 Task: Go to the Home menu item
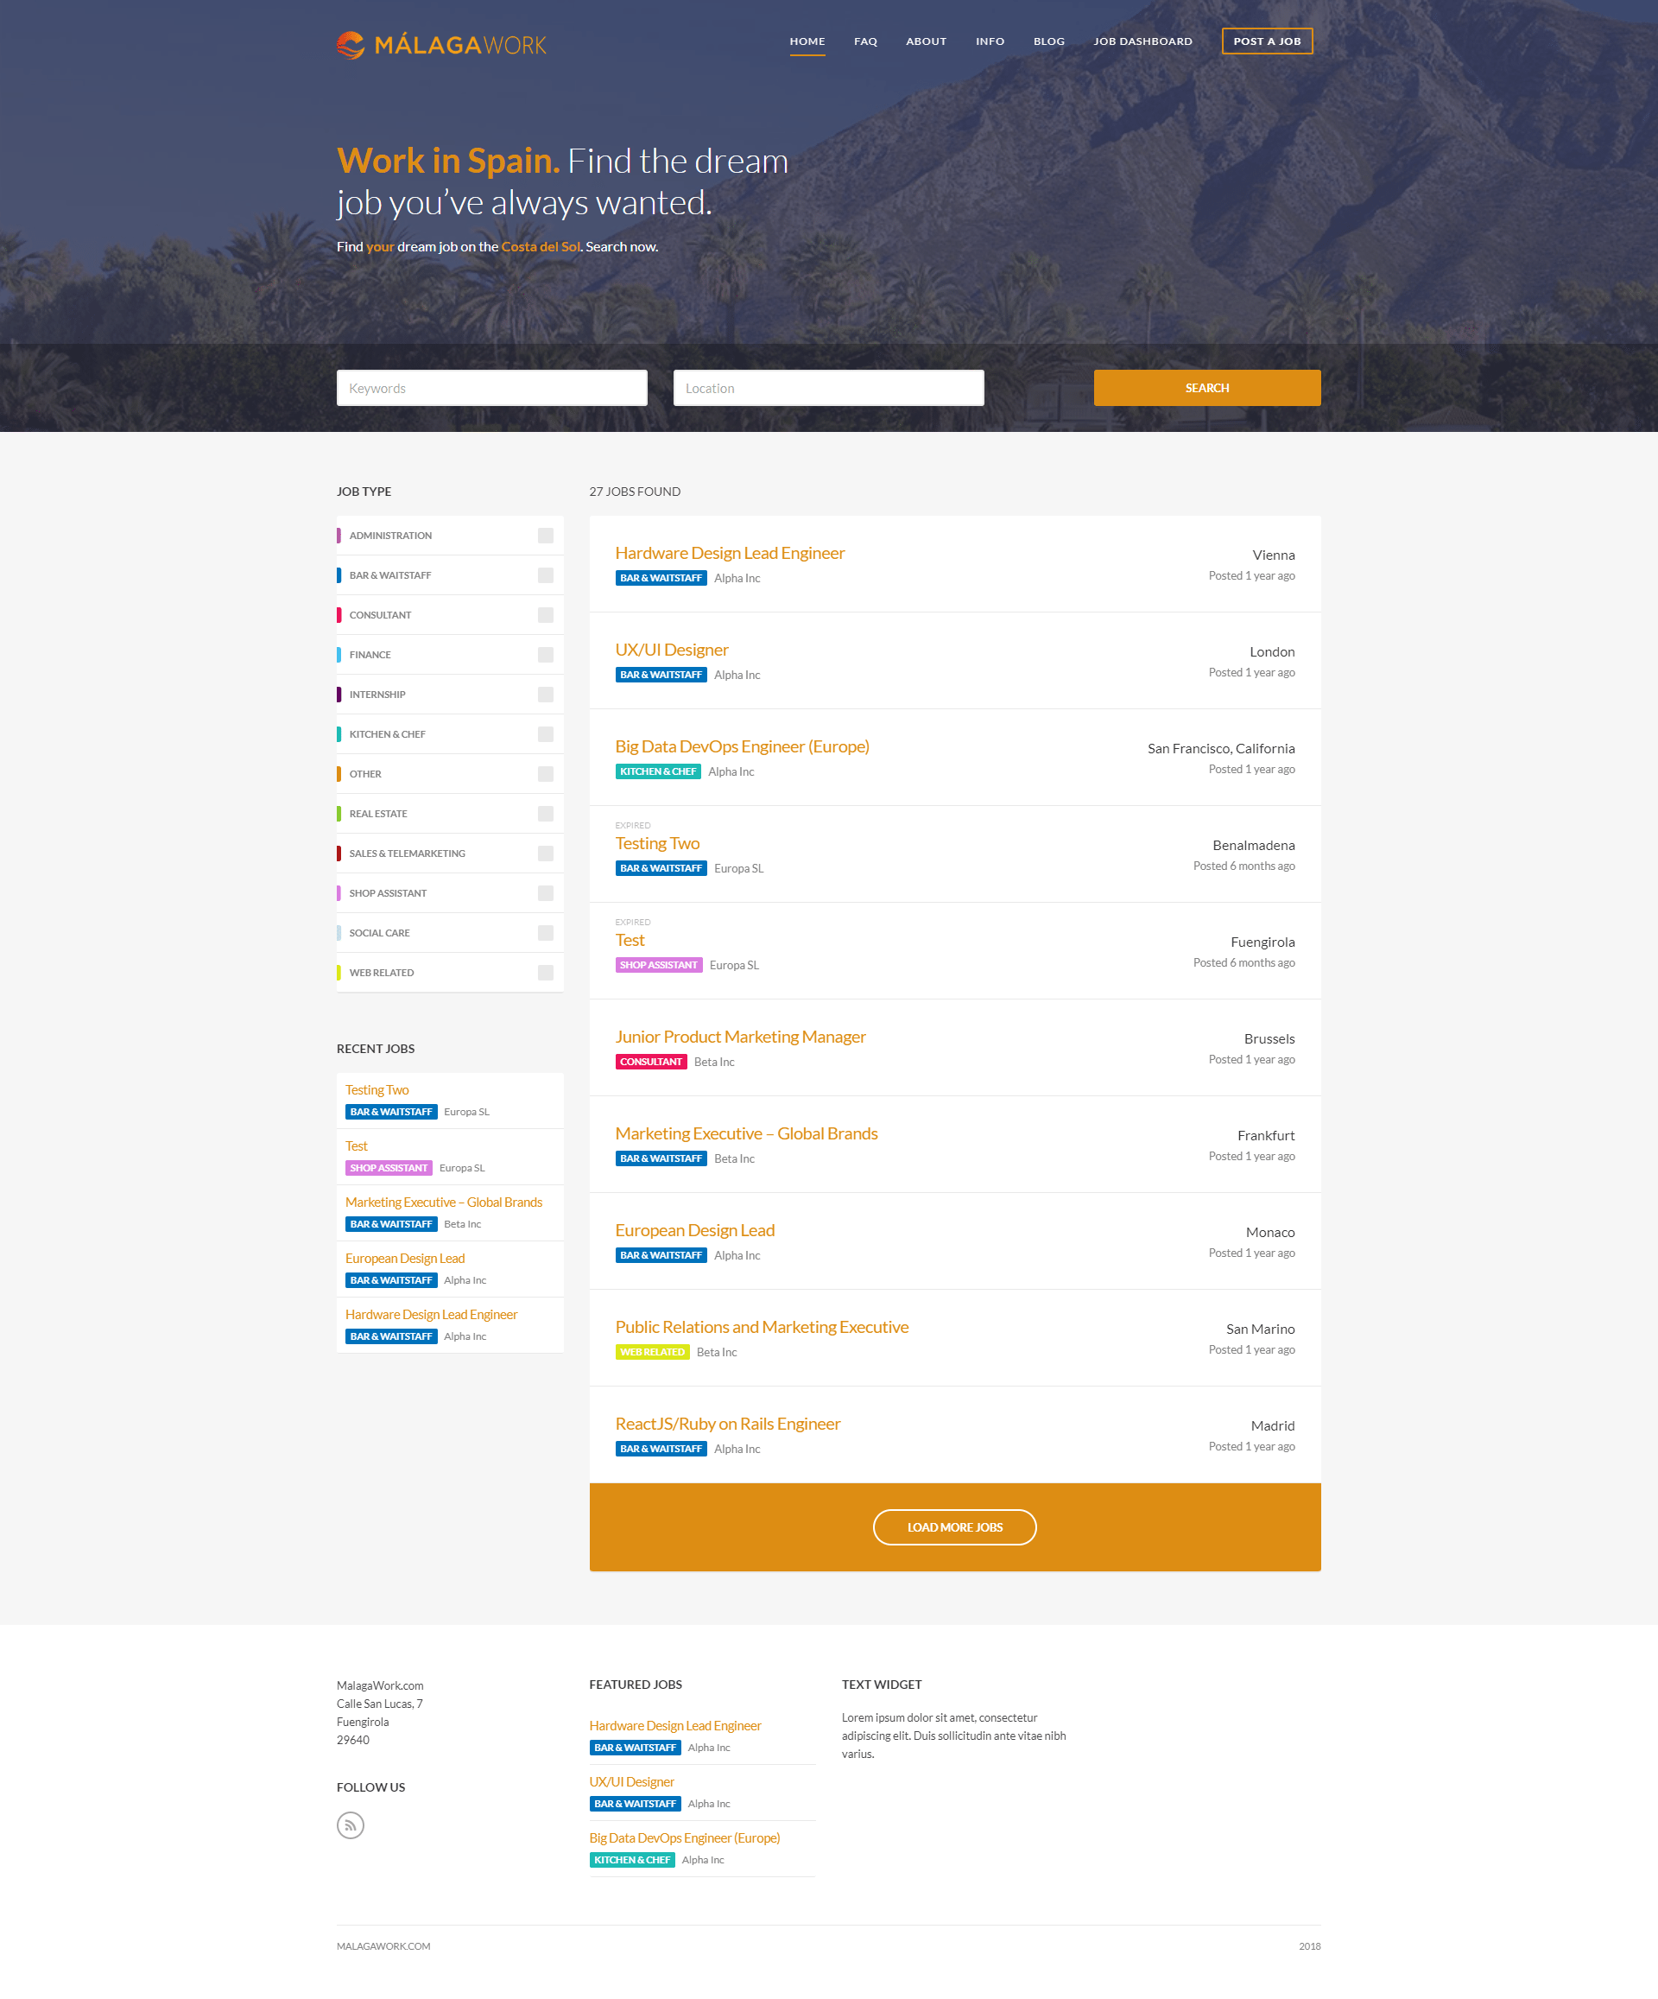pyautogui.click(x=807, y=41)
